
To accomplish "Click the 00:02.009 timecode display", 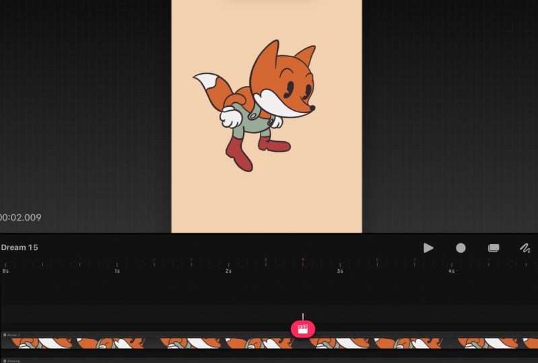I will 21,217.
